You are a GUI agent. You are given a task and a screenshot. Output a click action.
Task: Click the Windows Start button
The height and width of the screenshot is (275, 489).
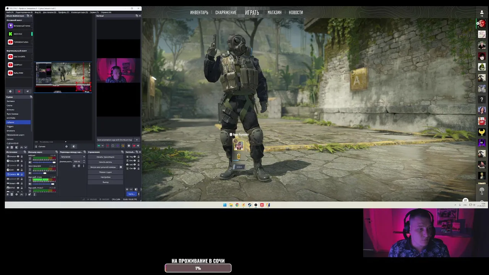coord(225,205)
